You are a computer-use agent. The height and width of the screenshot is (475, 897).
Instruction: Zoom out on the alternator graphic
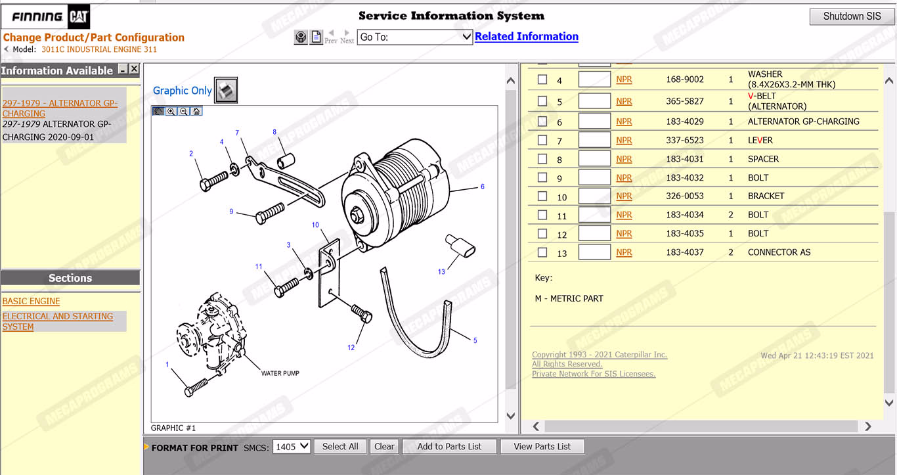183,111
